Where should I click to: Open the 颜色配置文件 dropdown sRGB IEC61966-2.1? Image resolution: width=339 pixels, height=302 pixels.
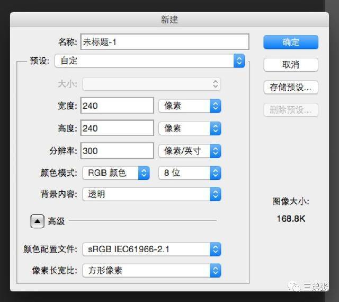point(151,249)
